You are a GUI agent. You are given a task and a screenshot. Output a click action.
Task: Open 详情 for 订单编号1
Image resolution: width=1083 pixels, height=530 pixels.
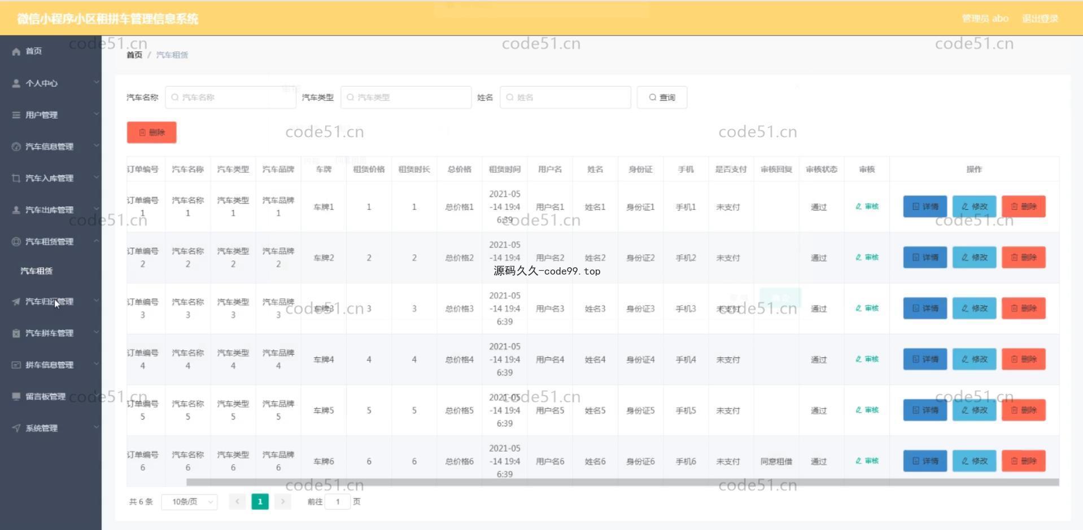(x=925, y=206)
